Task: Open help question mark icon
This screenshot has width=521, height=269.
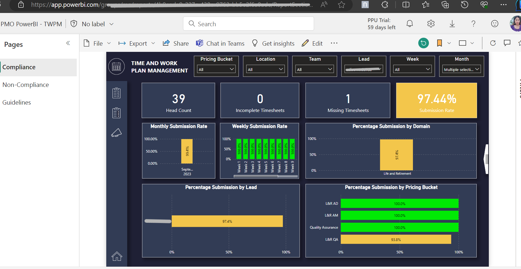Action: coord(473,24)
